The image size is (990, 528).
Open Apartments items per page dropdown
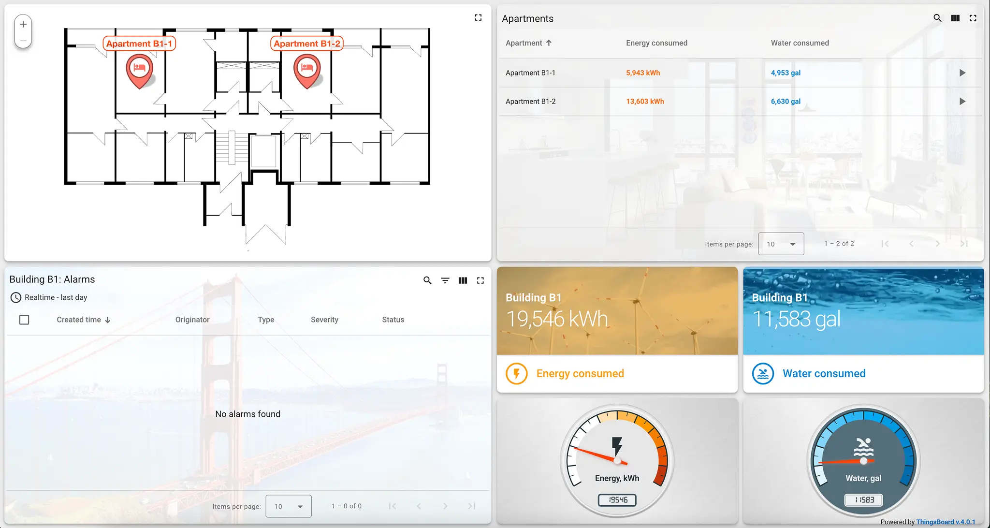pos(781,244)
